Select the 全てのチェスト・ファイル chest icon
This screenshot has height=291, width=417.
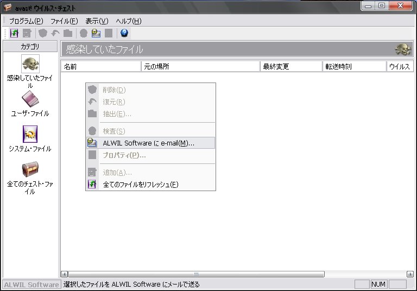[30, 169]
